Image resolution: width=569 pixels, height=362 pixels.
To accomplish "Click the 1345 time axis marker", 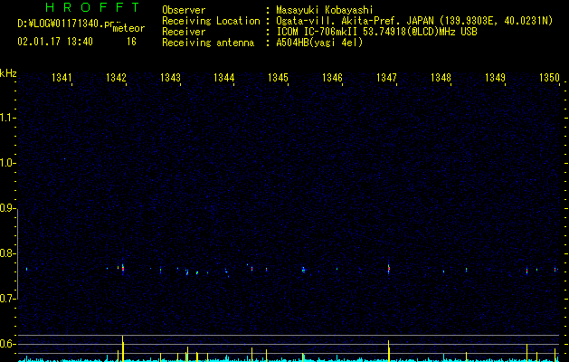I will coord(279,77).
